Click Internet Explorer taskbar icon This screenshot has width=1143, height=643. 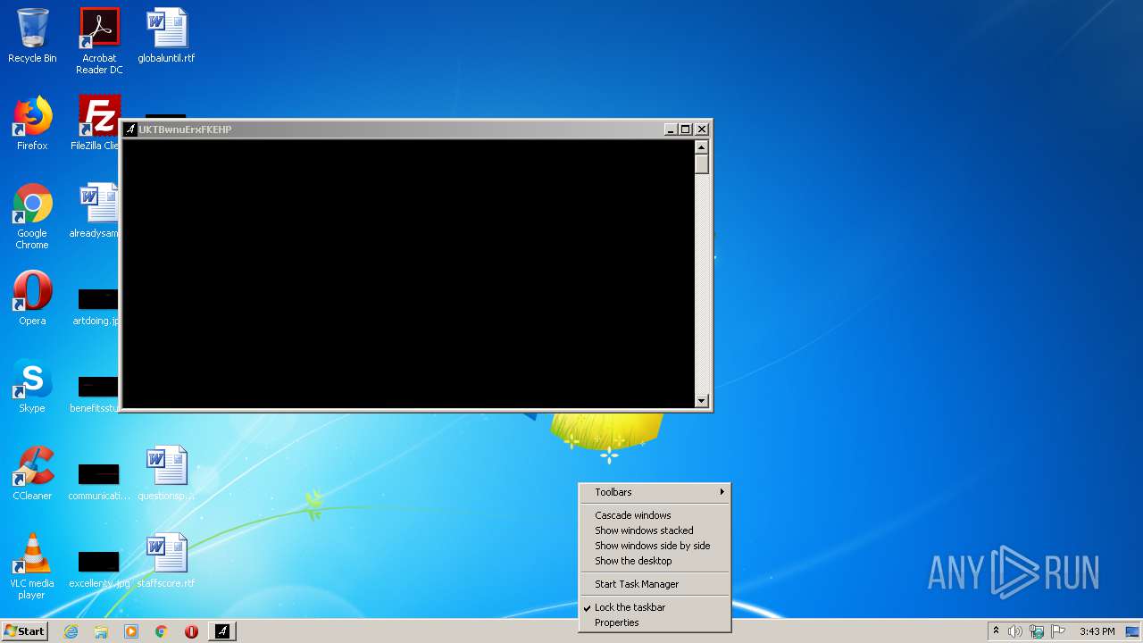tap(71, 631)
